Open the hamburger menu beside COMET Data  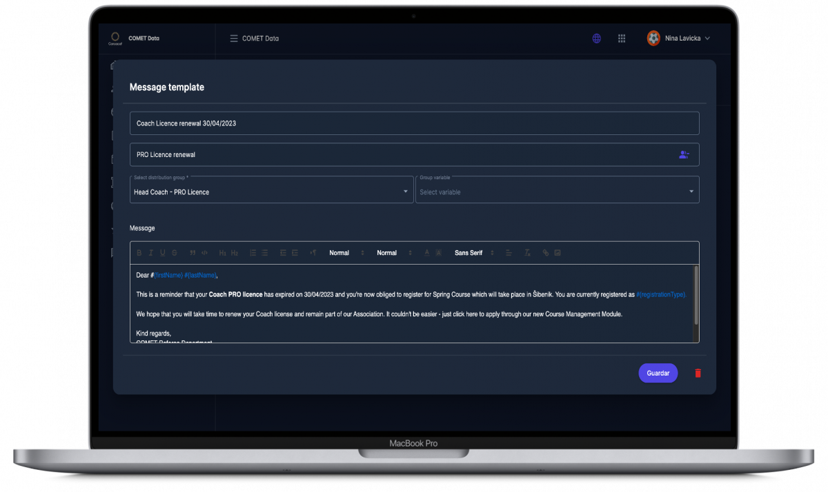pos(233,38)
